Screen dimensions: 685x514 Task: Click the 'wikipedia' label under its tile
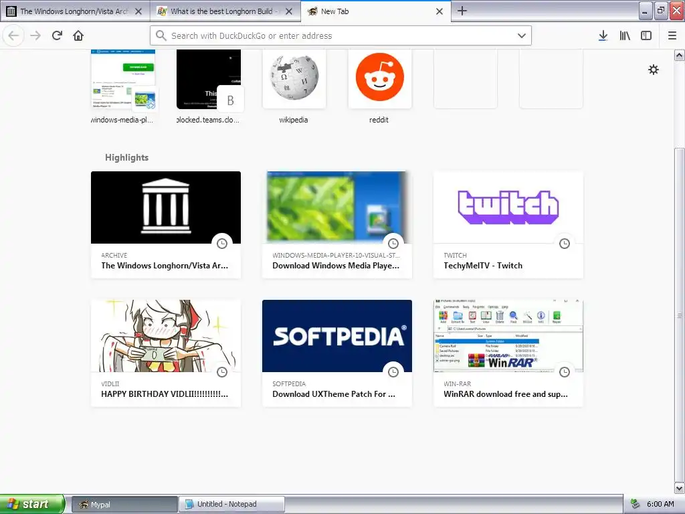294,120
